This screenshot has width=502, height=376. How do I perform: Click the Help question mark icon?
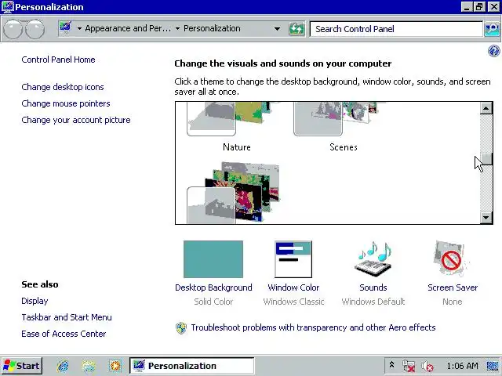pos(494,51)
